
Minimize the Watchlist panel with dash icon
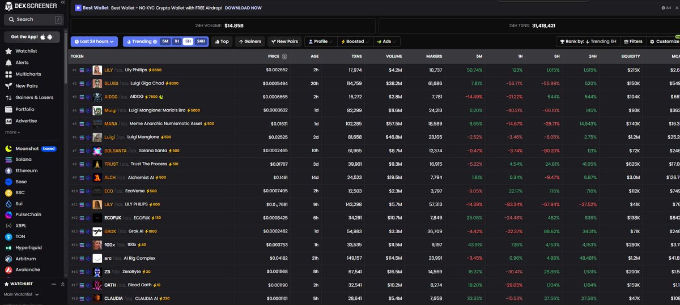point(54,283)
